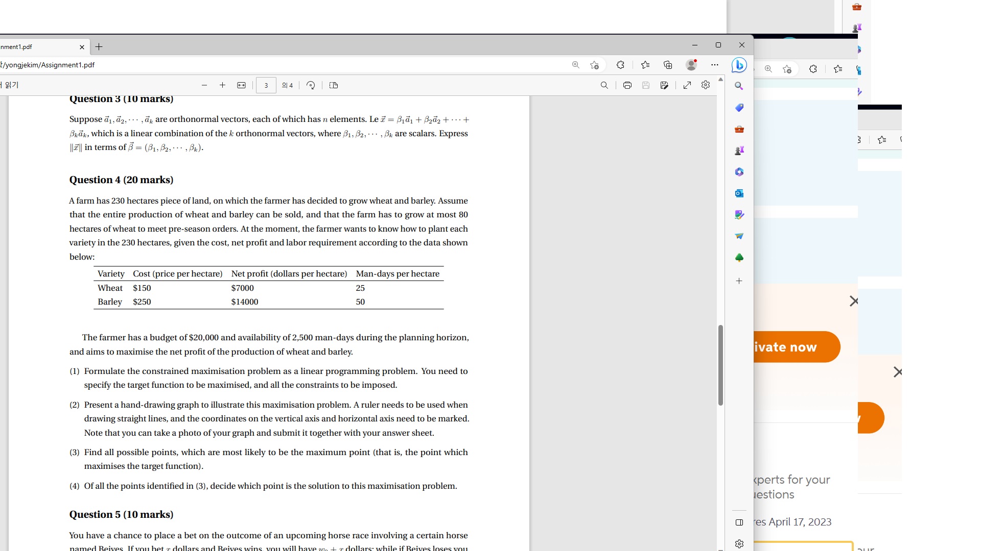
Task: Collapse the page using the up scroll arrow
Action: 720,79
